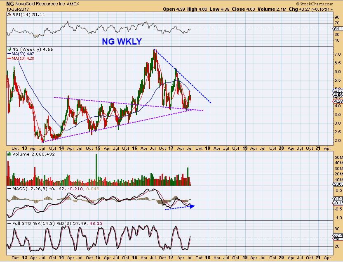343x262 pixels.
Task: Select the MA(50) 4.87 legend text
Action: point(23,54)
